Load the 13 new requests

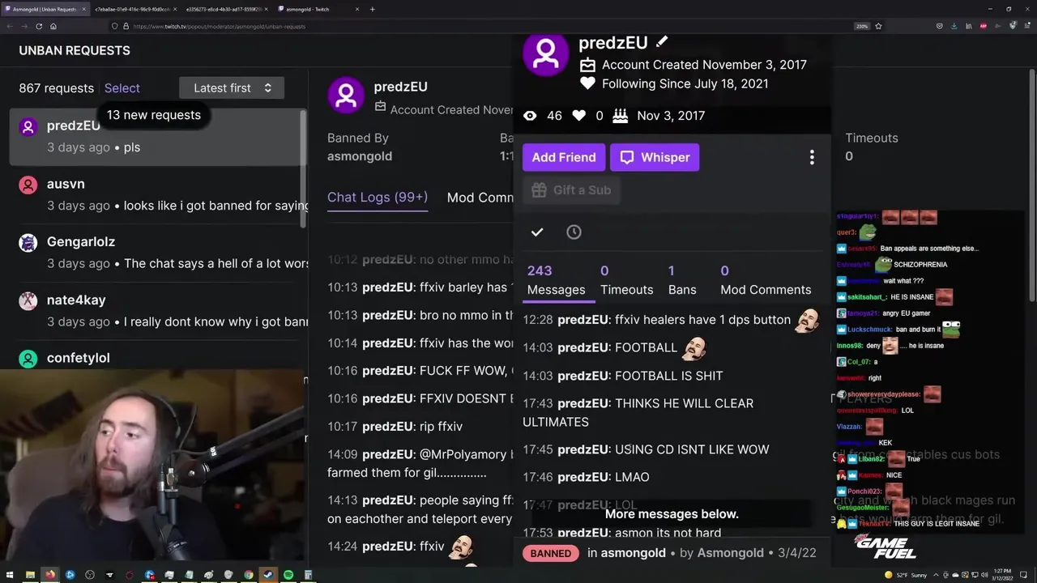[154, 115]
